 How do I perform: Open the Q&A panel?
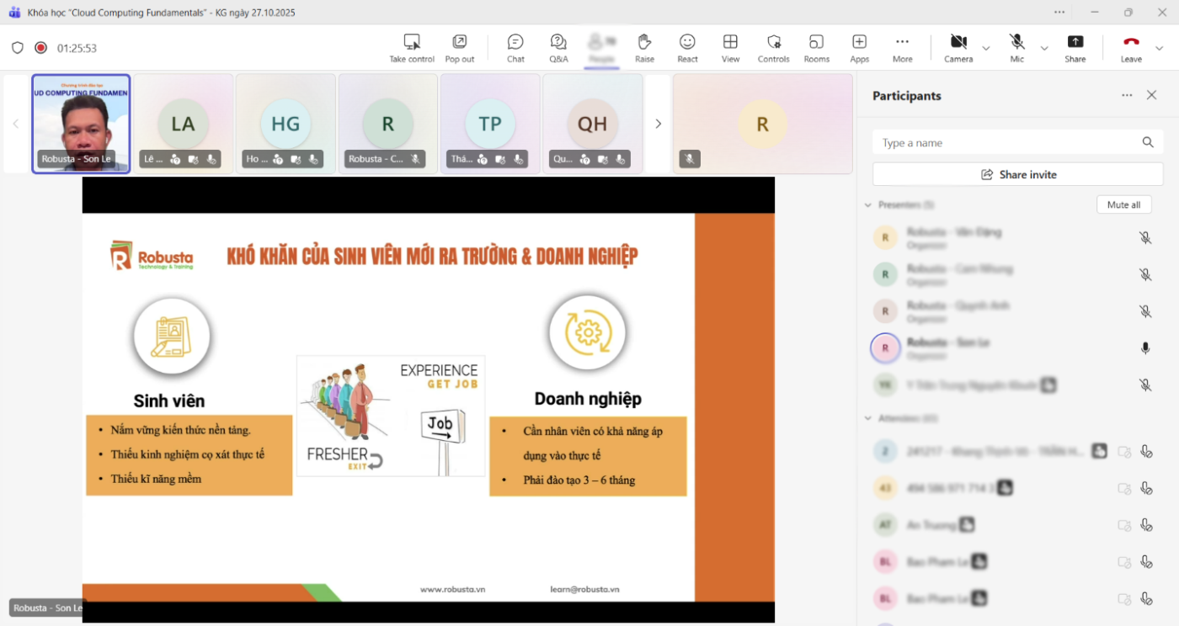(x=558, y=47)
